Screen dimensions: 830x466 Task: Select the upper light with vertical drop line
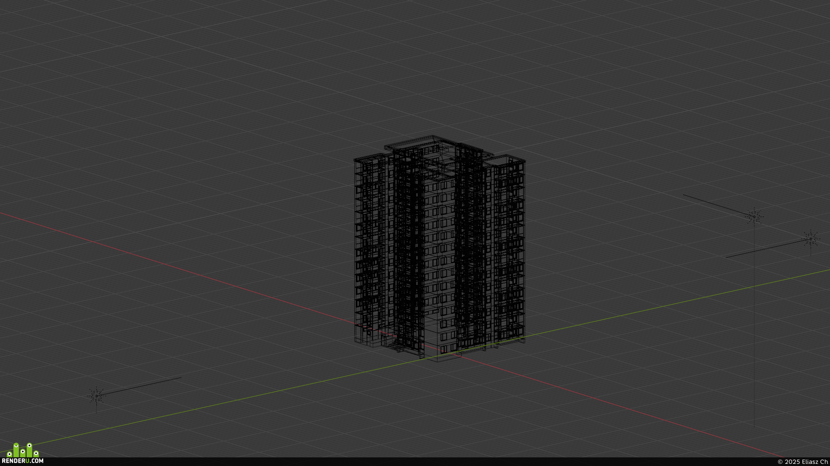754,216
